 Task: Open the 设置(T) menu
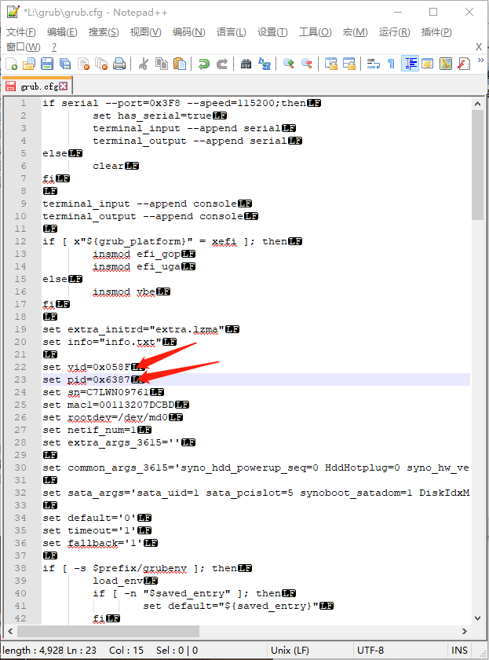[272, 32]
